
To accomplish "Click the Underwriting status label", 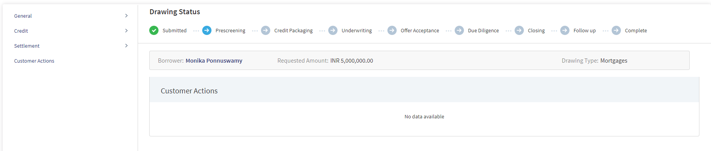I will click(x=356, y=31).
